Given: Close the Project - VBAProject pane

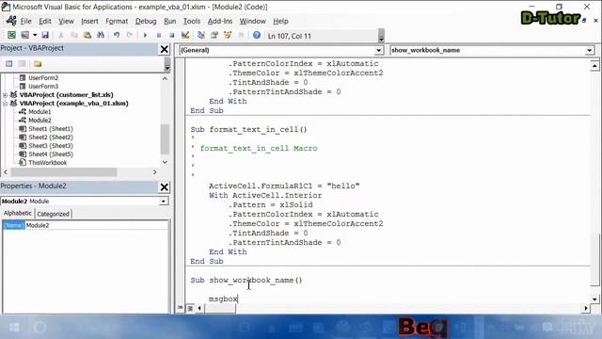Looking at the screenshot, I should tap(165, 49).
